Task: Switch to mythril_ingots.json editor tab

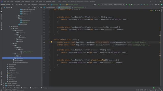Action: (x=79, y=8)
